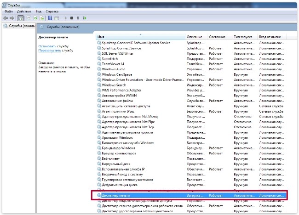Select the Windows Search service
Image resolution: width=299 pixels, height=215 pixels.
[191, 85]
